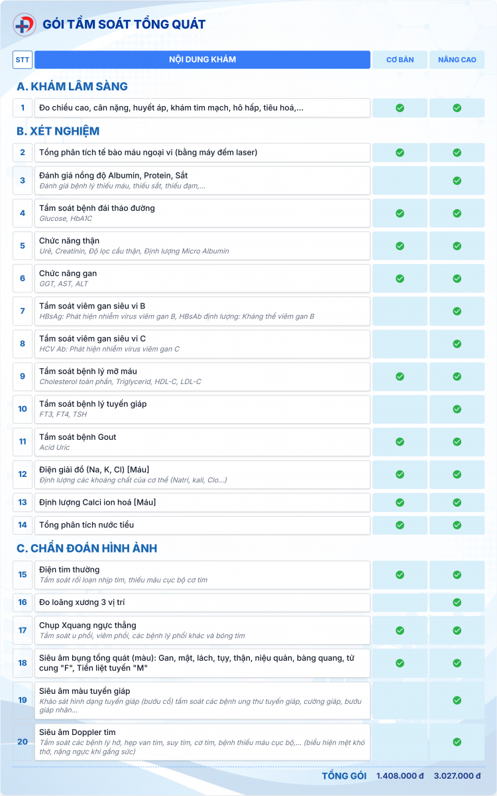Screen dimensions: 497x796
Task: Click Nâng cao checkmark for tuyến giáp FT3 row
Action: 457,409
